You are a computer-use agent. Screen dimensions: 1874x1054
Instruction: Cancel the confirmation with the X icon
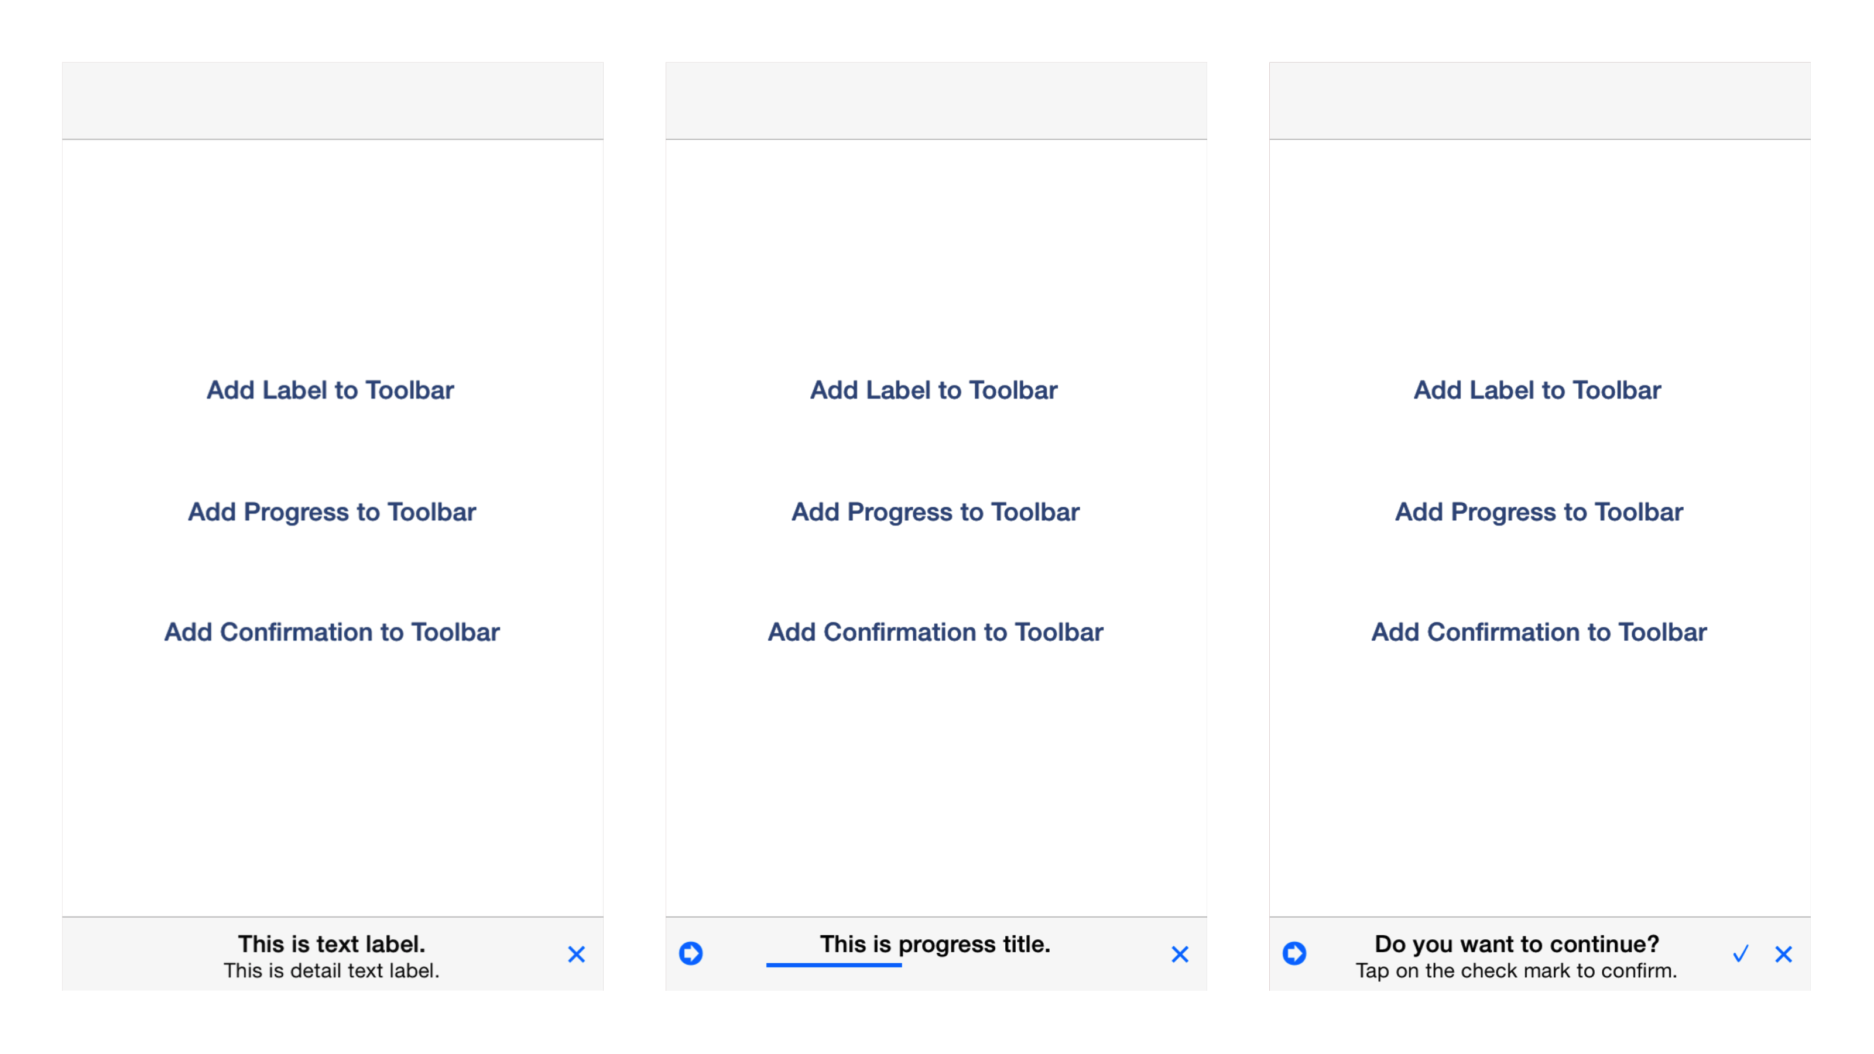(x=1783, y=953)
